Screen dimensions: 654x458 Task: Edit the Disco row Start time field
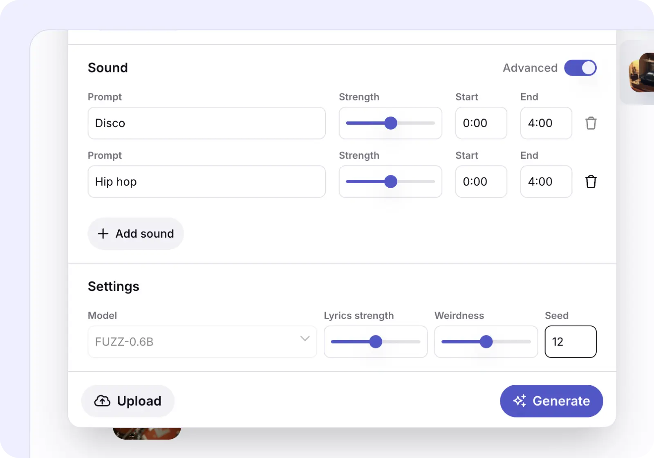[x=481, y=123]
